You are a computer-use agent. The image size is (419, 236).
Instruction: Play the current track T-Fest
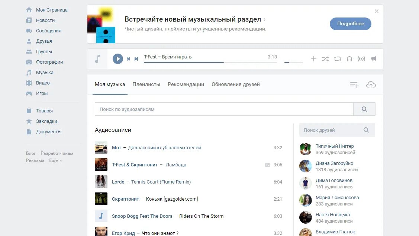coord(117,59)
